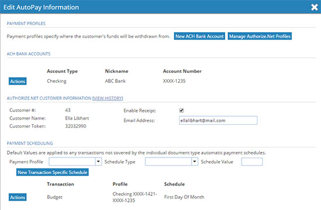
Task: Click the ACH Bank Accounts section heading
Action: pos(29,54)
